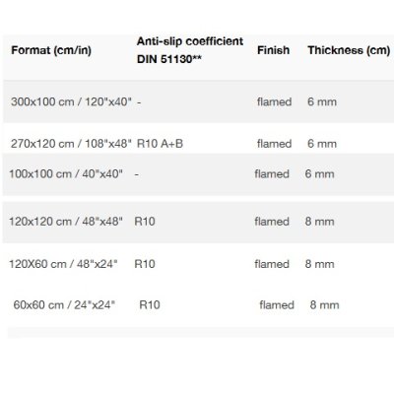Click the Anti-slip coefficient DIN 51130 header
Screen dimensions: 394x394
190,50
